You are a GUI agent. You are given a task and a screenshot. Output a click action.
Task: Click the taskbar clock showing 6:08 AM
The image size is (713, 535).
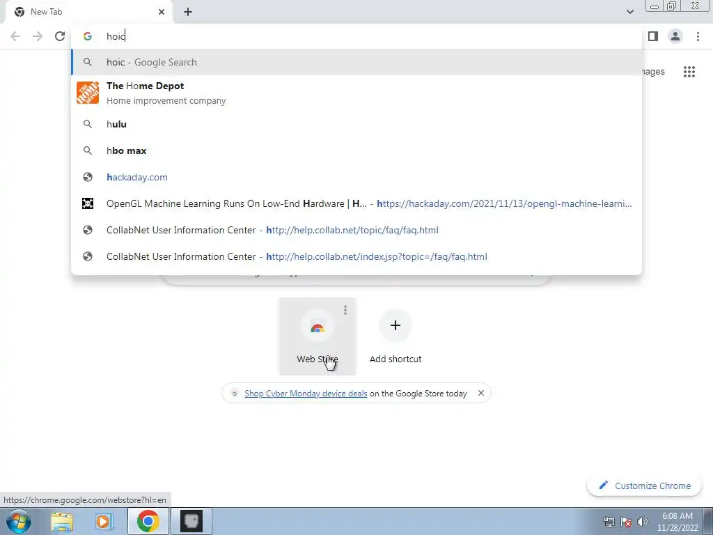677,522
